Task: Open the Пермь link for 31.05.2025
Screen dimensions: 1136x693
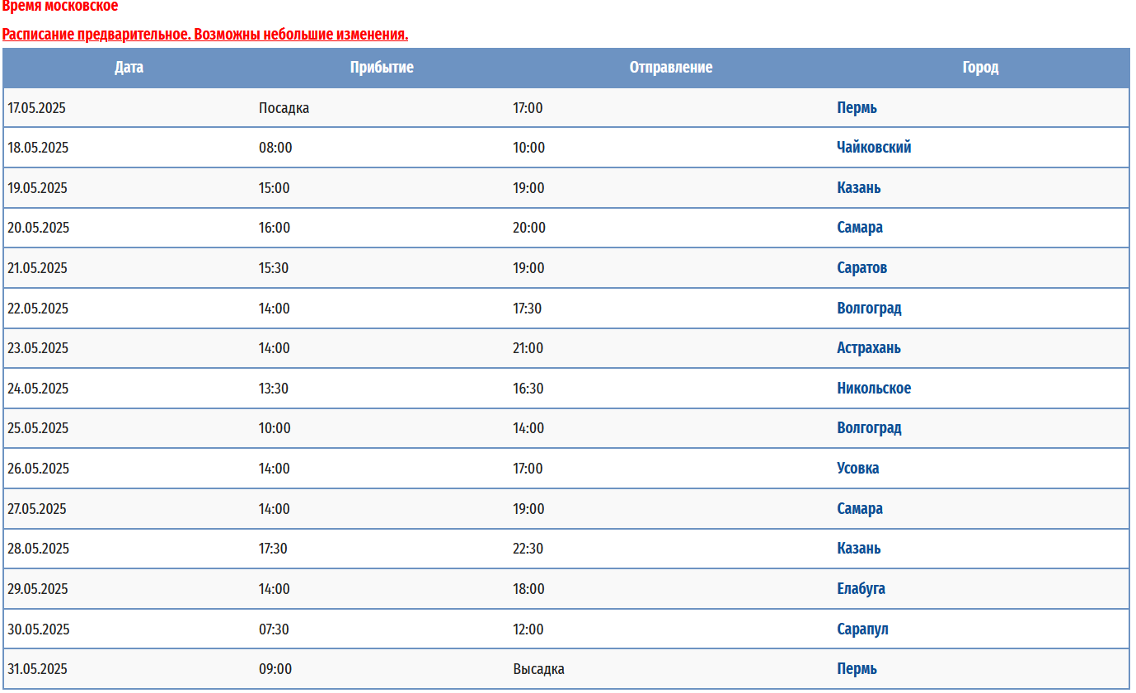Action: pos(857,669)
